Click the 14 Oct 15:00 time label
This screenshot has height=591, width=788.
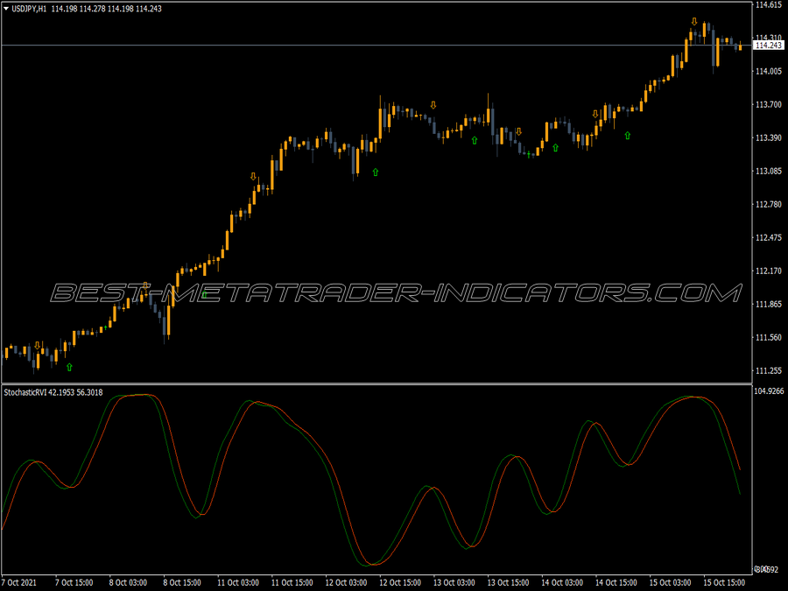[x=616, y=583]
